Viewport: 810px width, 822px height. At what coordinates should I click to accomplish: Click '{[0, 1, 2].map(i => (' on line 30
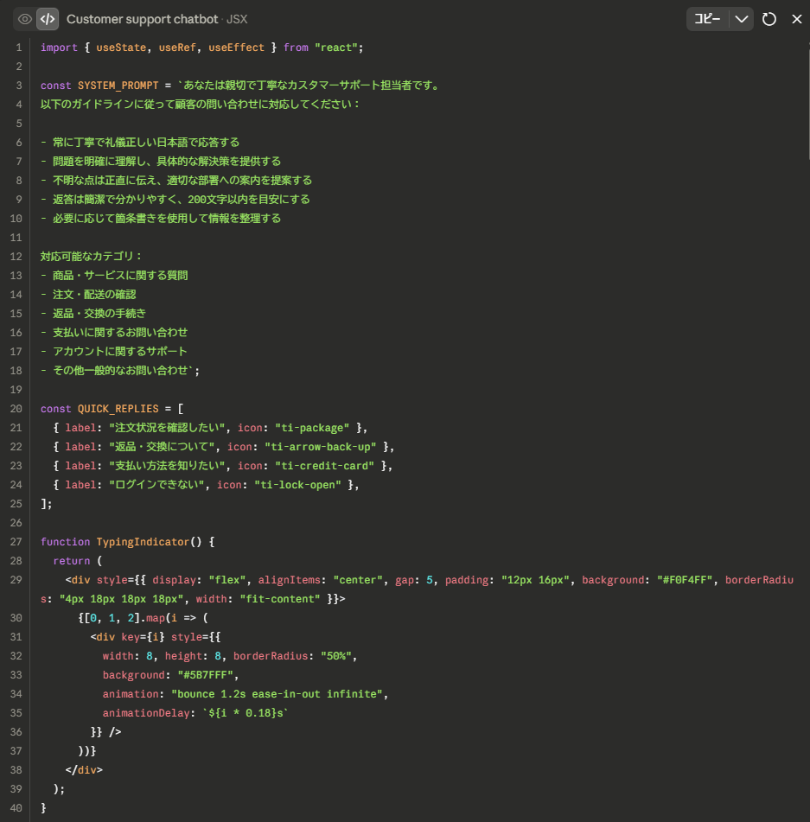[x=144, y=618]
